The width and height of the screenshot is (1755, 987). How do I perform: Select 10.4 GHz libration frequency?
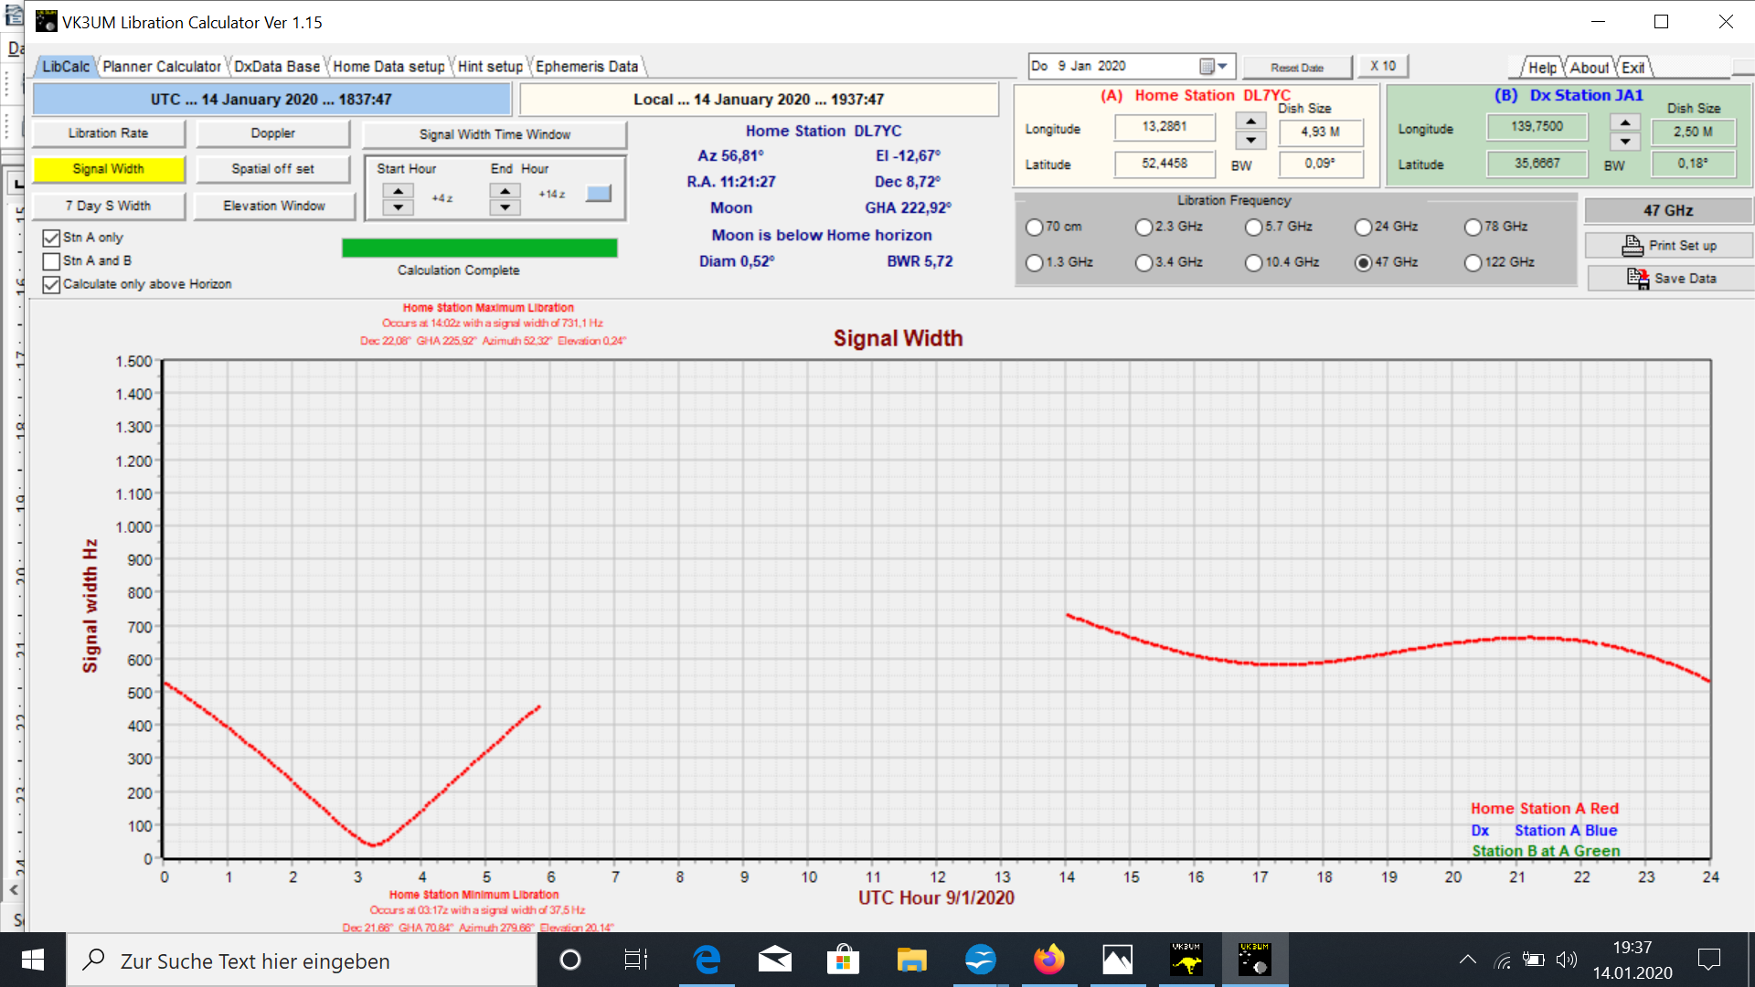1253,263
